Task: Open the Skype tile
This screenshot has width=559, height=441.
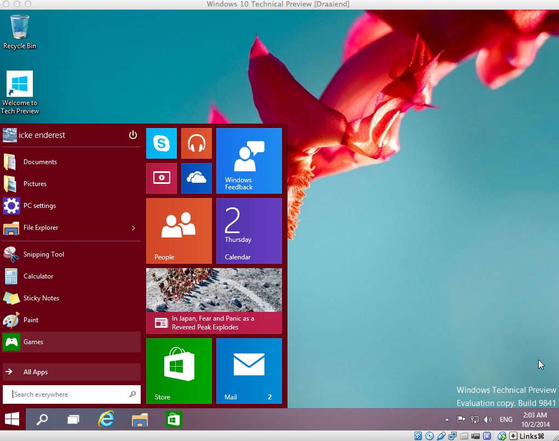Action: coord(162,143)
